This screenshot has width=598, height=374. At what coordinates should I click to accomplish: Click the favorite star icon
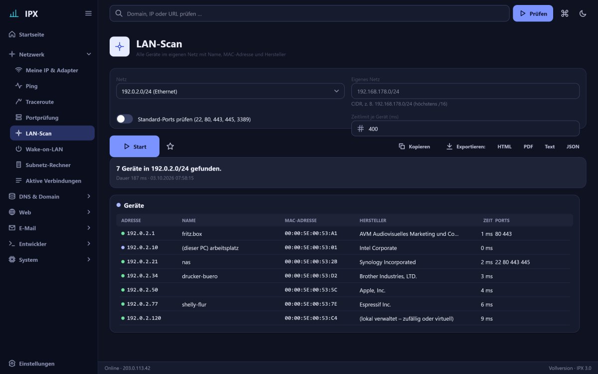(170, 146)
